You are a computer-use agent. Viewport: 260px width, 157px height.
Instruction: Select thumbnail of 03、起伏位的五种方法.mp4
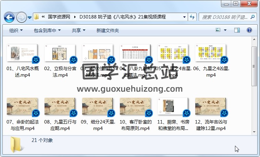(x=98, y=53)
